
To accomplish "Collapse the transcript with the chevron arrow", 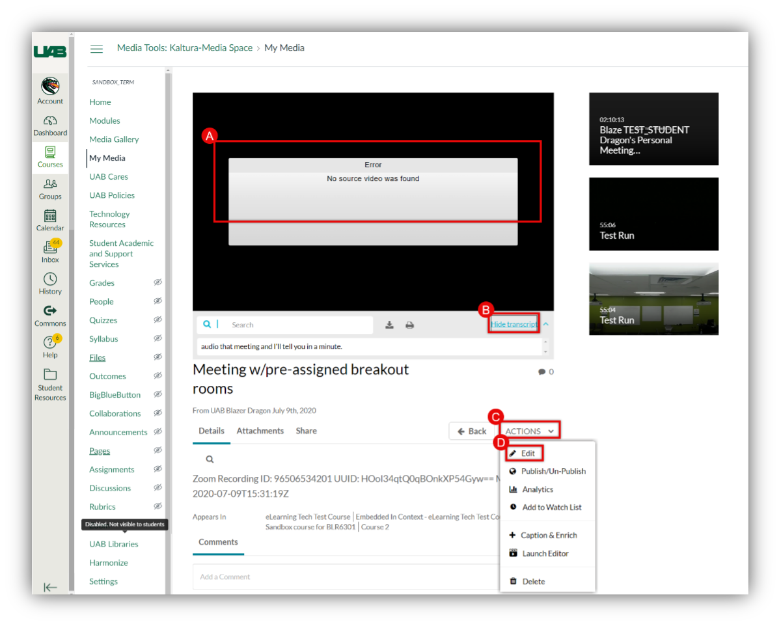I will coord(545,323).
